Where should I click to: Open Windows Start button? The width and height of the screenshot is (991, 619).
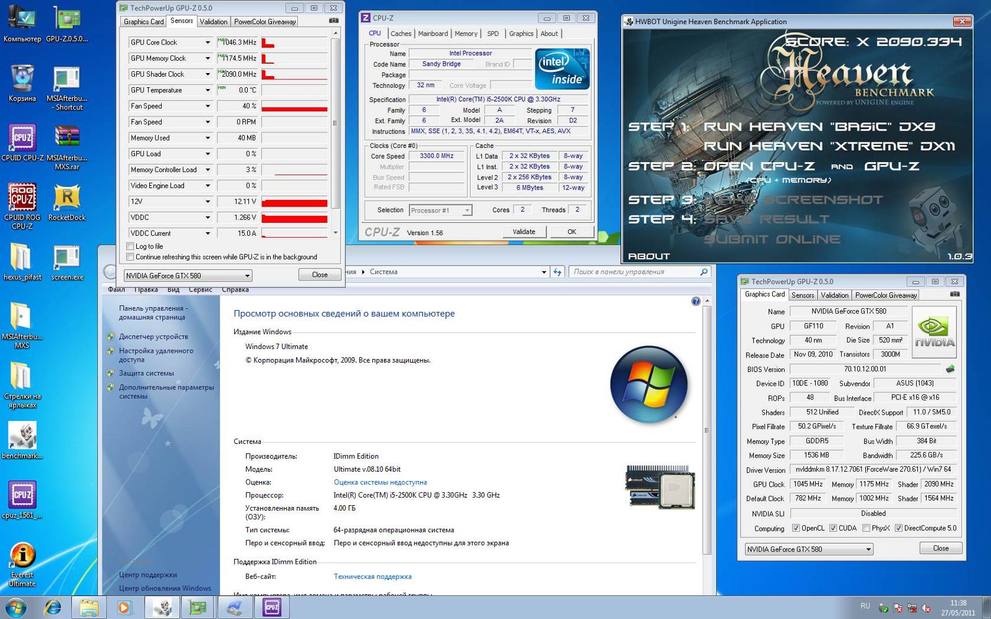[x=15, y=607]
